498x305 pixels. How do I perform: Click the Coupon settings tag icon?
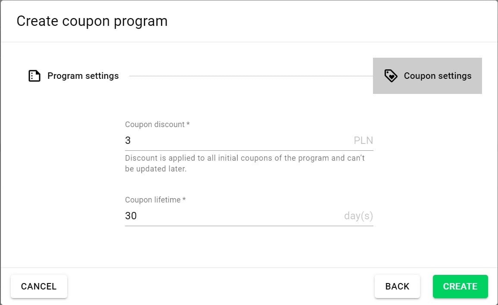tap(391, 76)
